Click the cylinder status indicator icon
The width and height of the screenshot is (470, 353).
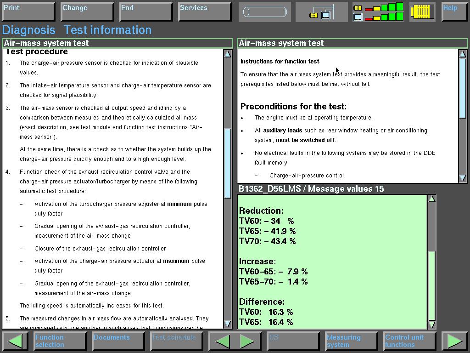click(x=265, y=12)
